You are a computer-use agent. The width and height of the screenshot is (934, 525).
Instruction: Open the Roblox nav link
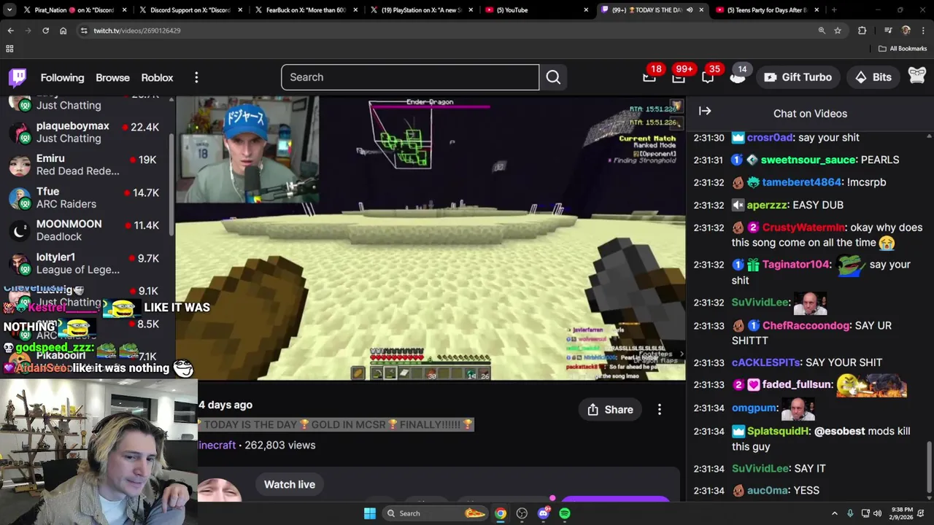[157, 77]
